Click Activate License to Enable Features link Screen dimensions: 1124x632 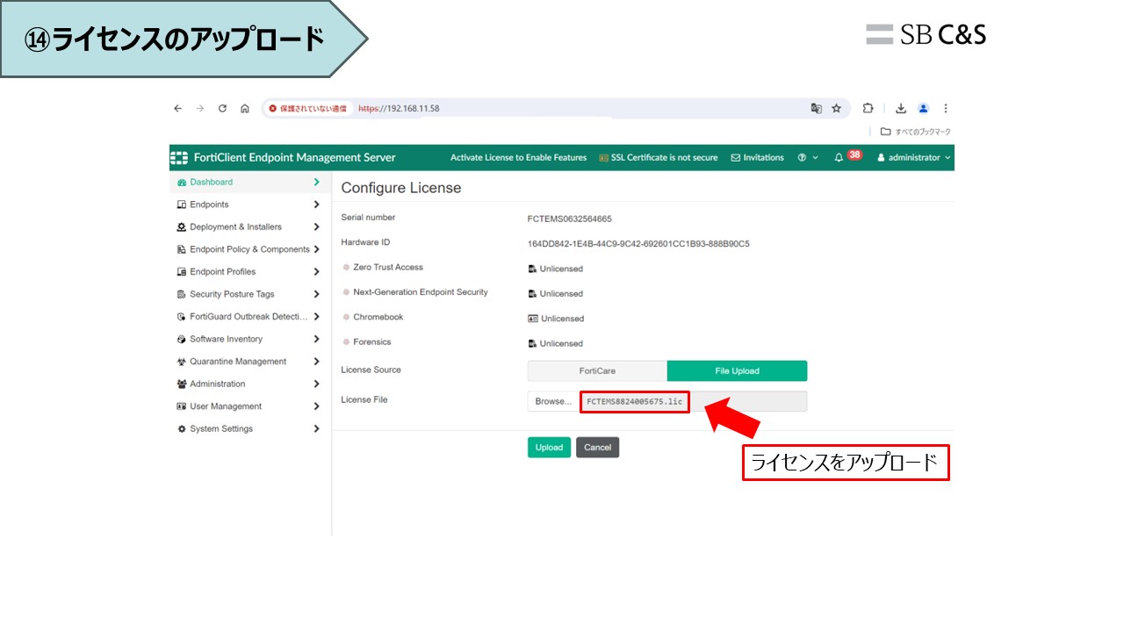tap(518, 158)
